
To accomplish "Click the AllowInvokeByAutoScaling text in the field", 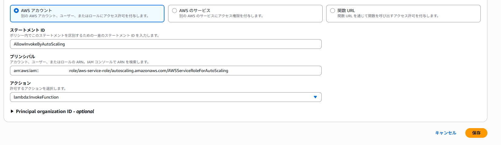I will (39, 44).
